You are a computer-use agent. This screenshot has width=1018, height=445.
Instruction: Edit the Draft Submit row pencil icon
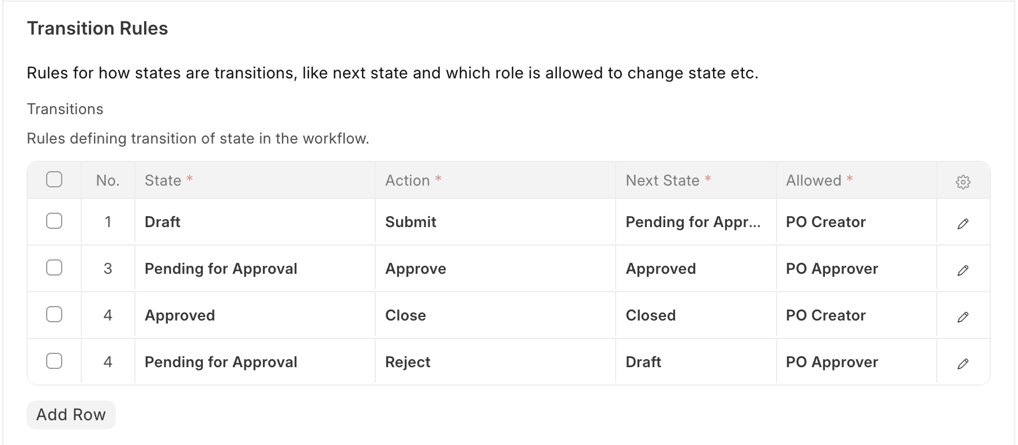963,224
